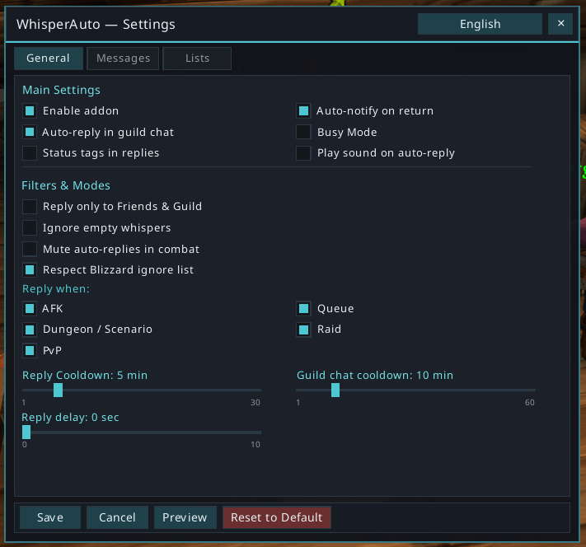Click the Guild chat cooldown slider handle
This screenshot has height=547, width=586.
point(335,390)
